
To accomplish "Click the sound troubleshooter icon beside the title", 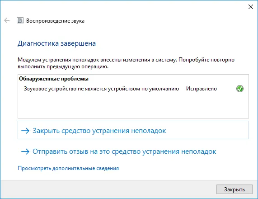I will [x=20, y=21].
